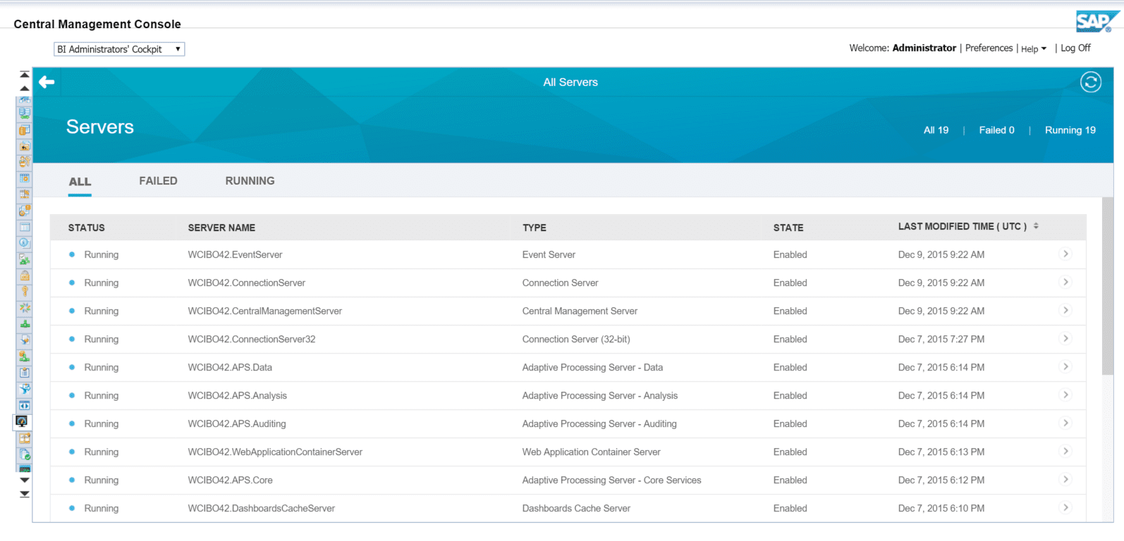Sort by Last Modified Time arrow
Screen dimensions: 1124x541
1036,226
